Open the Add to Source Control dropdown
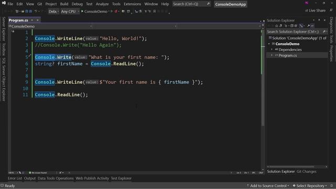The image size is (336, 189). tap(268, 185)
